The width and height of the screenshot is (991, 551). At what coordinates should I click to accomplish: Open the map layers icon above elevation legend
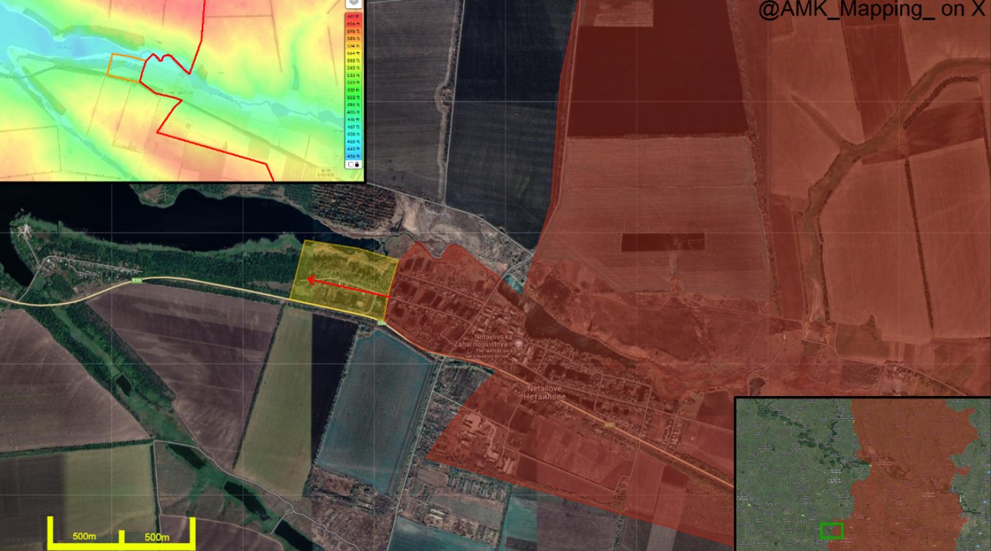[x=354, y=3]
